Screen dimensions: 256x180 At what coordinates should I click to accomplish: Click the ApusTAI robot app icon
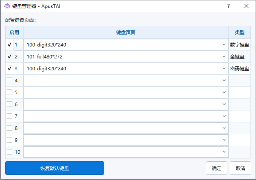(7, 6)
